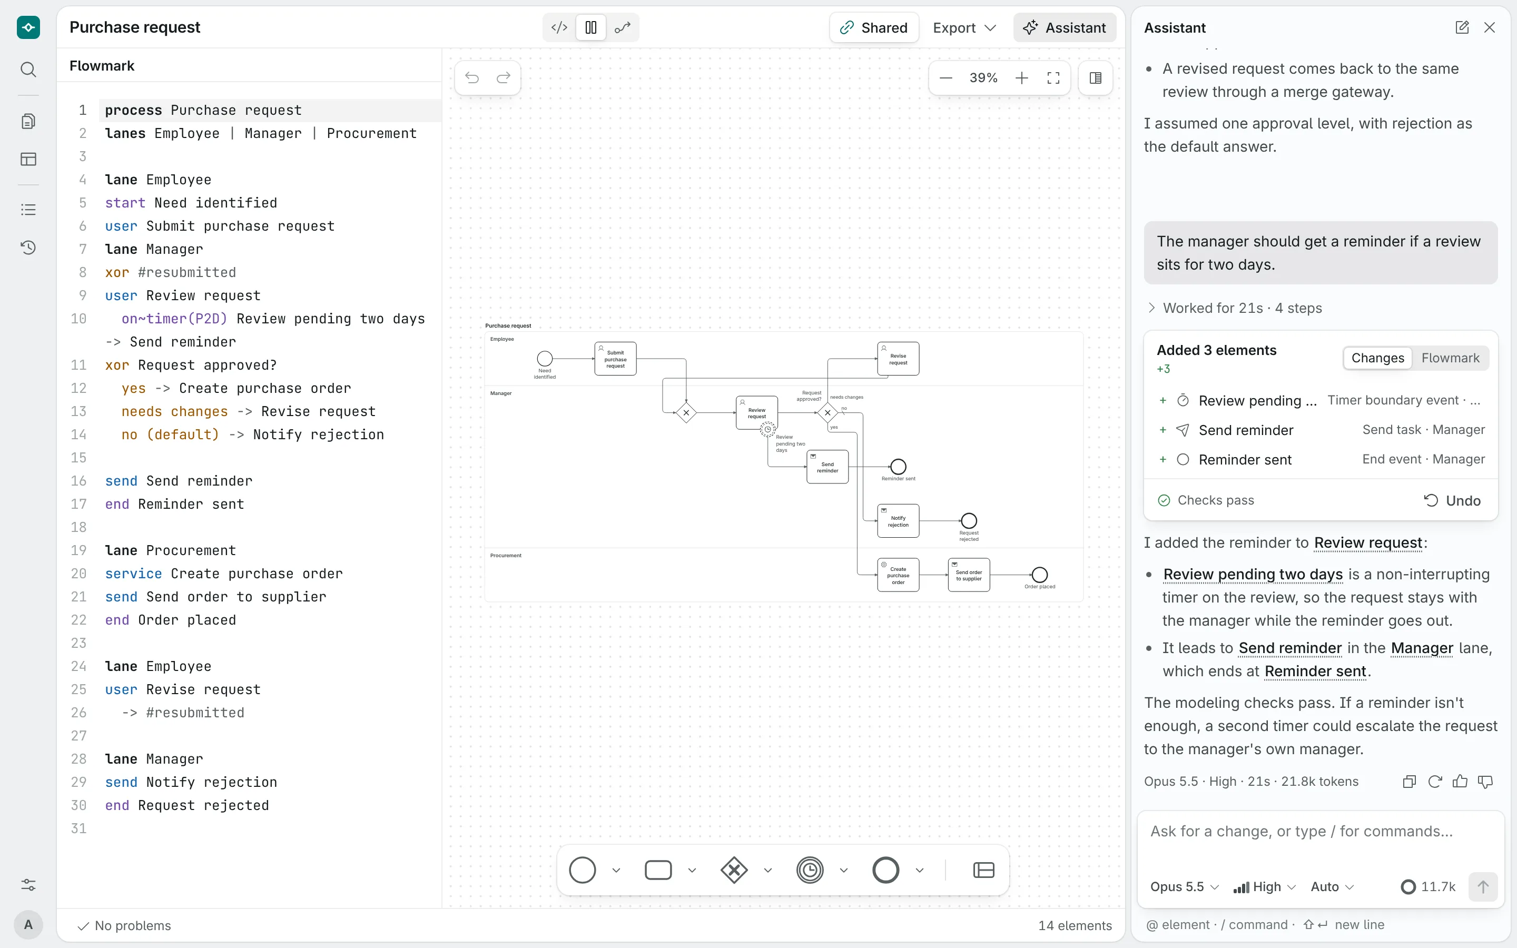Select the task shape tool
The height and width of the screenshot is (948, 1517).
658,870
